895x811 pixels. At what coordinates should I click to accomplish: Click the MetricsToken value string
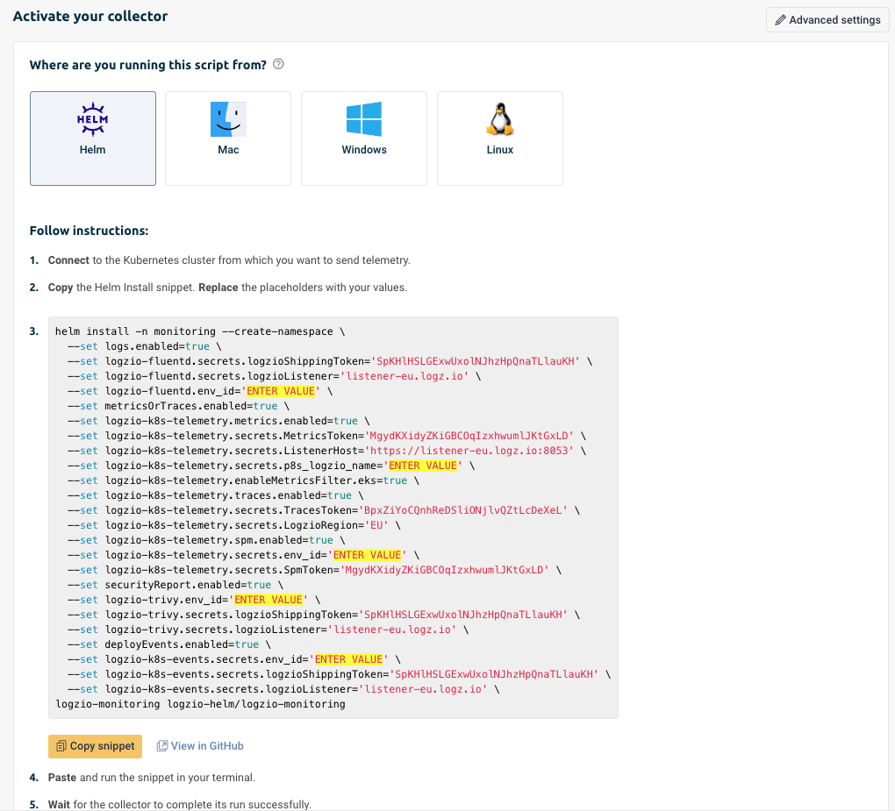click(x=469, y=436)
